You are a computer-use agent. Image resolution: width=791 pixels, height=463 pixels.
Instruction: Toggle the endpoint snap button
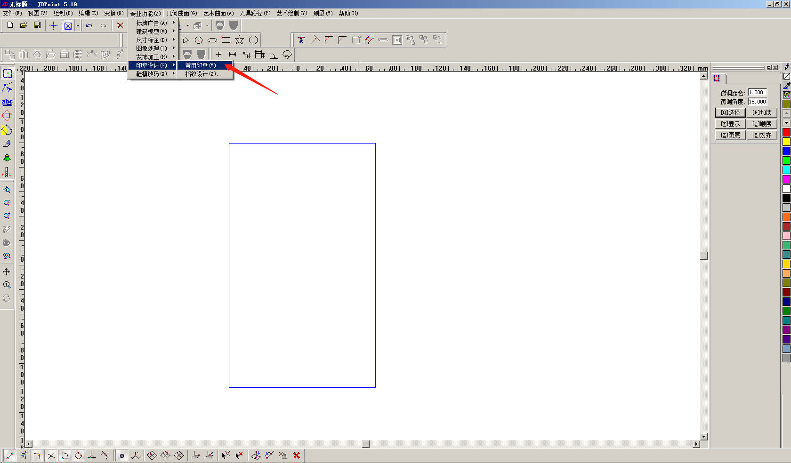coord(10,455)
